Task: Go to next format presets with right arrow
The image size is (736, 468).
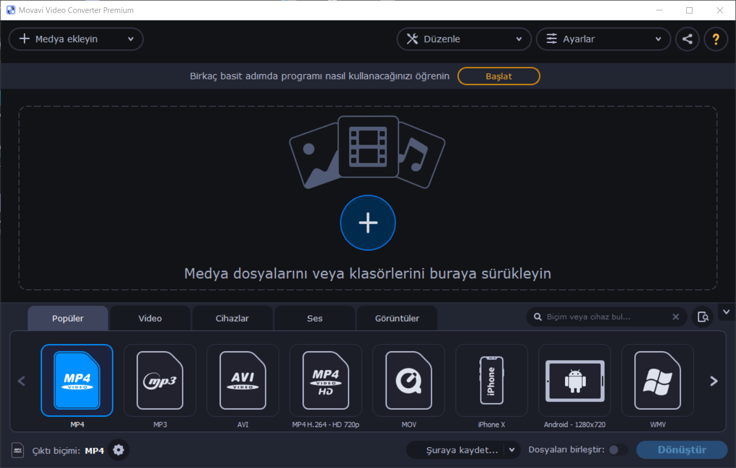Action: point(714,381)
